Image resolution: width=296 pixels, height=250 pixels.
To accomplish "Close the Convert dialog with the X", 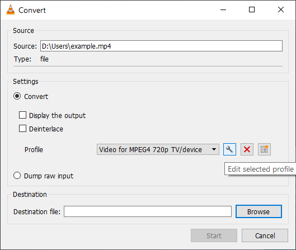I will coord(281,10).
